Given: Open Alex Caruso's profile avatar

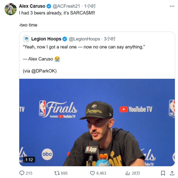Looking at the screenshot, I should point(11,9).
